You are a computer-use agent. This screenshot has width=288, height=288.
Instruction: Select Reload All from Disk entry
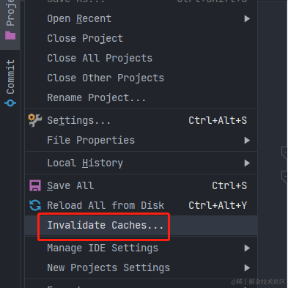(141, 205)
